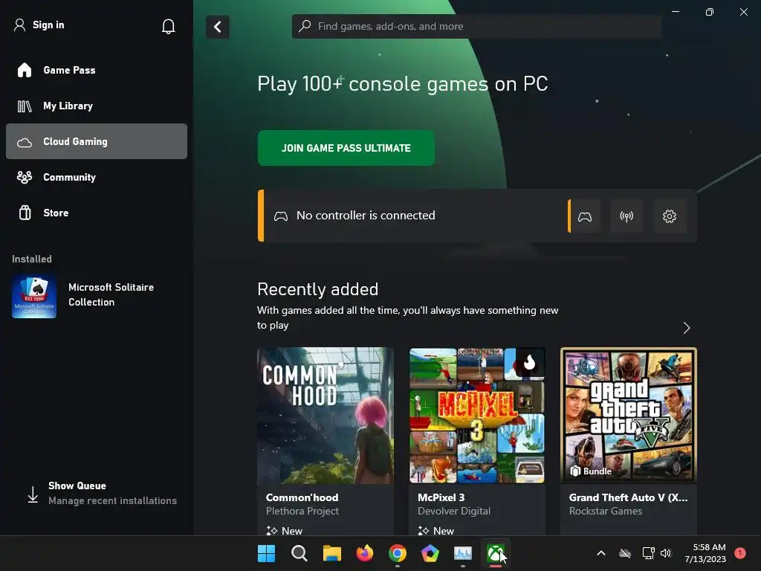Viewport: 761px width, 571px height.
Task: Launch Google Chrome from taskbar
Action: click(398, 553)
